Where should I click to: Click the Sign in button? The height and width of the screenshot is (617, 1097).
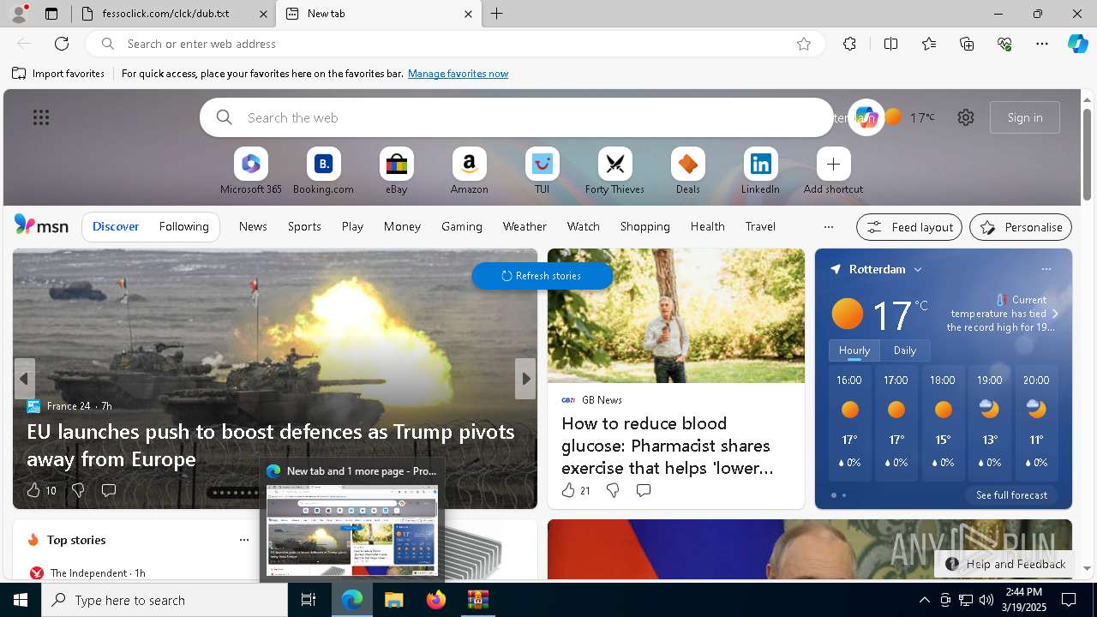tap(1025, 117)
